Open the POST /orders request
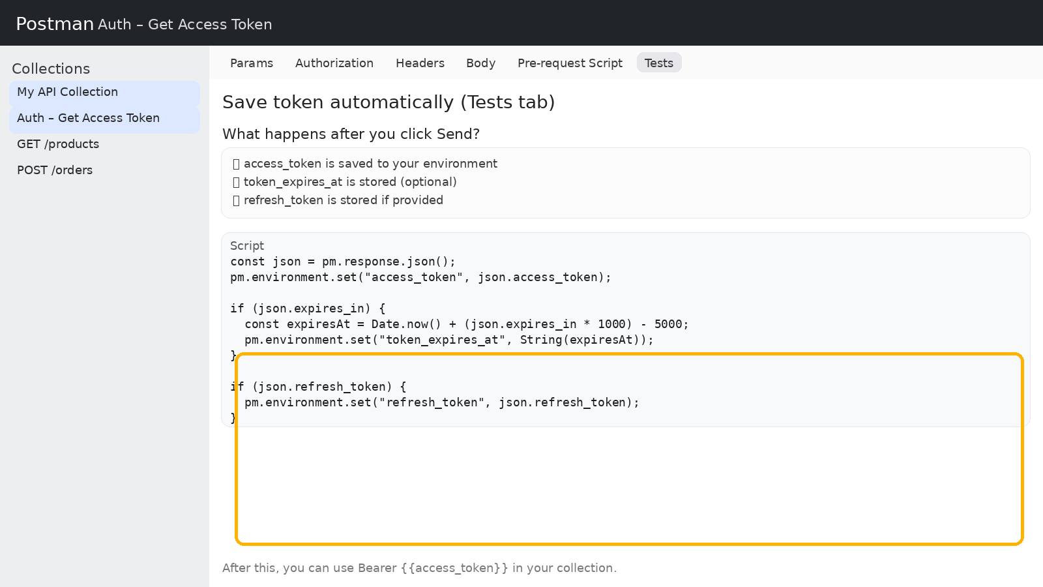 [55, 170]
